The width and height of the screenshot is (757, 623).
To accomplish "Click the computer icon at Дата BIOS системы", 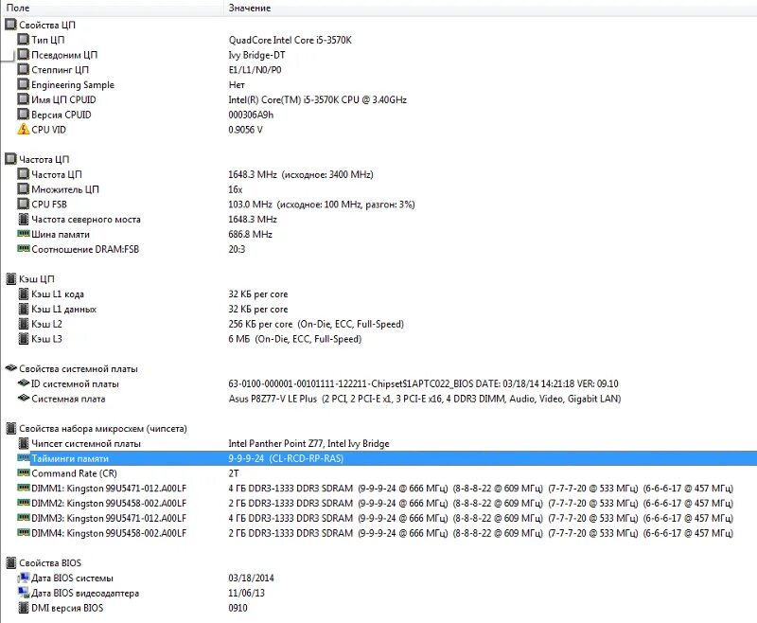I will click(x=23, y=578).
